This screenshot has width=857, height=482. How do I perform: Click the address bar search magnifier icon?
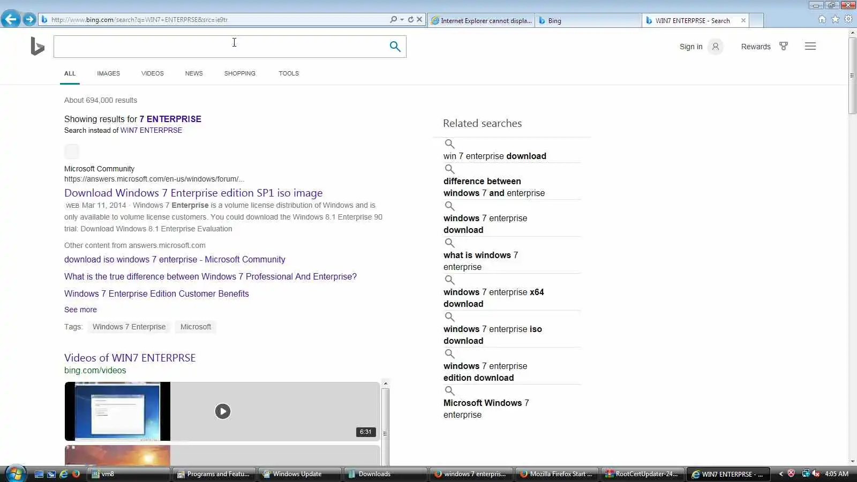(x=393, y=19)
